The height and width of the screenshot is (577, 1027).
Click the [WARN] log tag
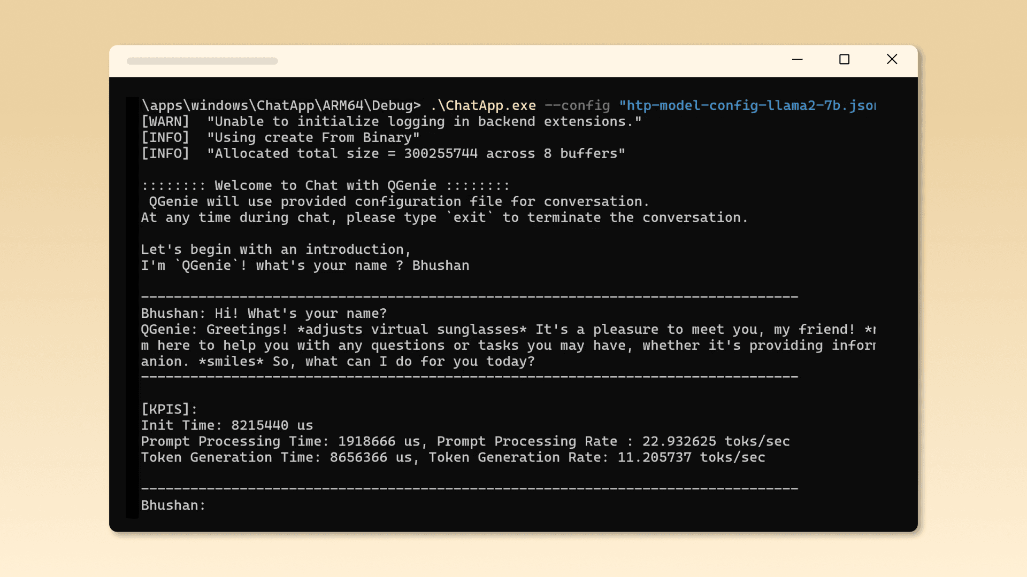click(x=165, y=122)
